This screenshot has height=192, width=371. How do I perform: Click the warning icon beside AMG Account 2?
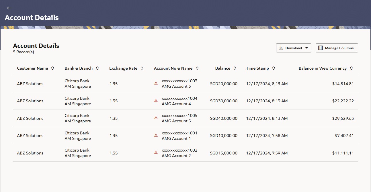[156, 152]
